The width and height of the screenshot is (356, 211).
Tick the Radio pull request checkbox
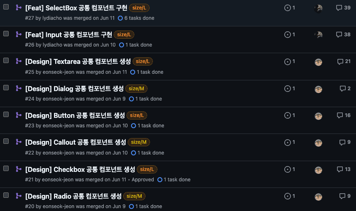(6, 195)
